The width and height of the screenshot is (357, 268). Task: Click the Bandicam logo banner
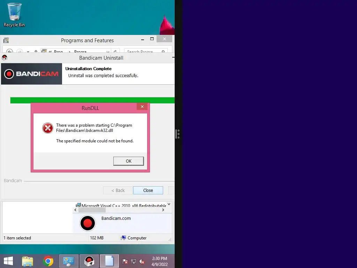point(31,74)
